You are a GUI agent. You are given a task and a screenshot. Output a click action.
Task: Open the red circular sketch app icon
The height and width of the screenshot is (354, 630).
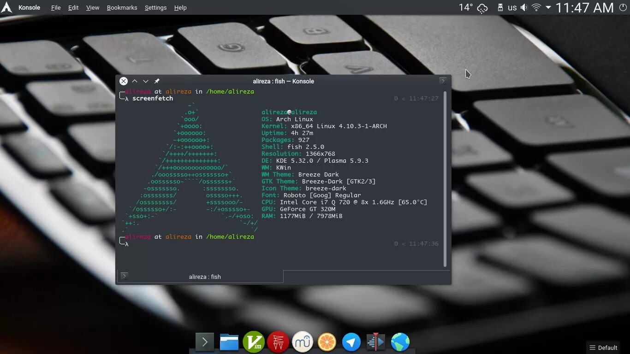pos(278,342)
